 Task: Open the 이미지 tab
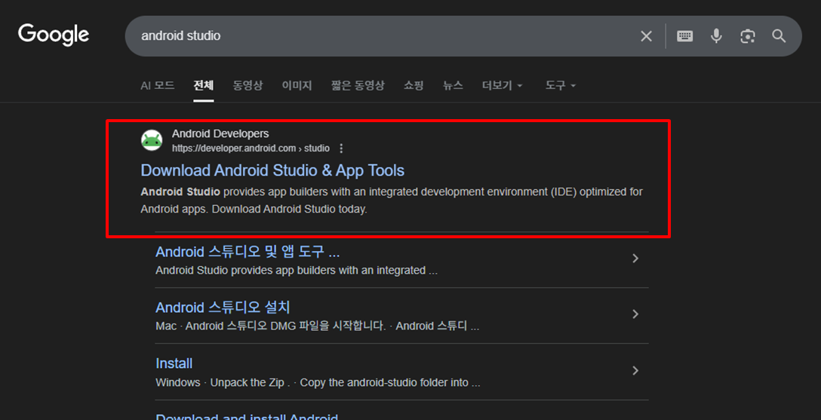point(297,85)
